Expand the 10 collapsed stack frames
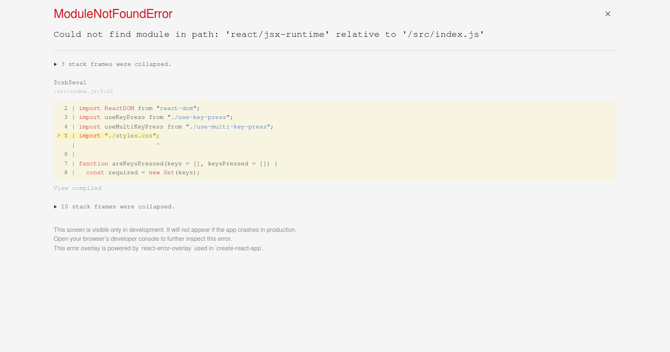This screenshot has height=352, width=670. [114, 206]
